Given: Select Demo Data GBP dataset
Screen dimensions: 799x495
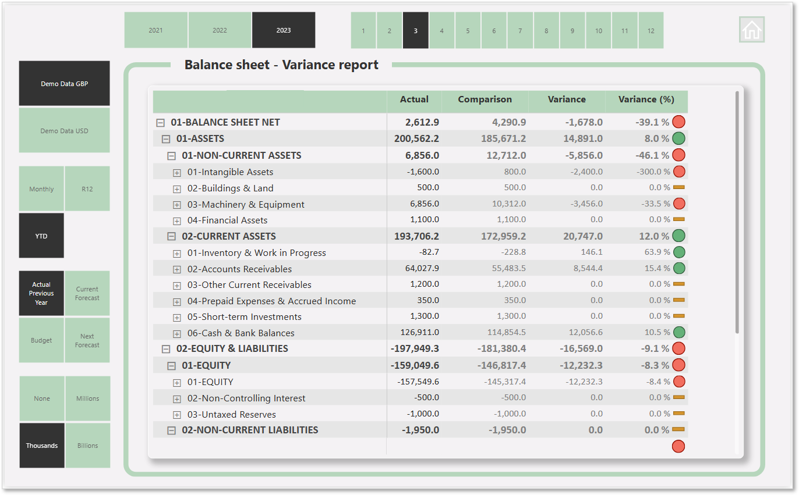Looking at the screenshot, I should [64, 83].
